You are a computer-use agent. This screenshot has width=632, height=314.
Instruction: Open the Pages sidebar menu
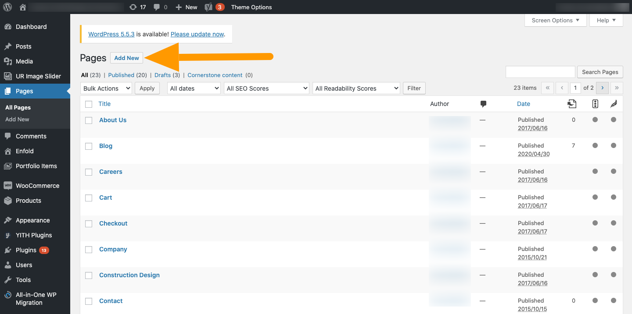coord(35,91)
